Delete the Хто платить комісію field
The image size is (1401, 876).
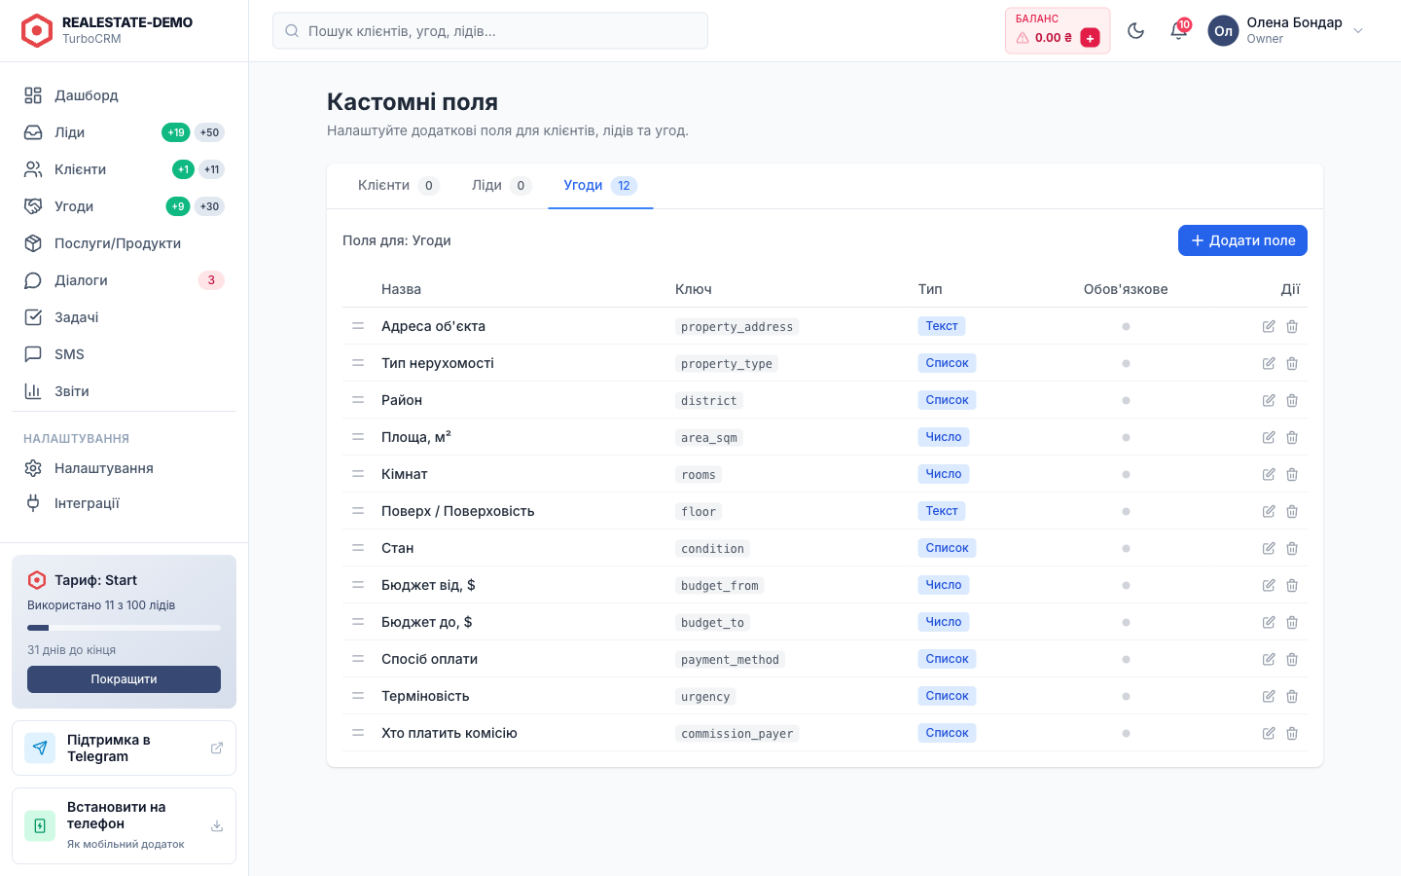(x=1292, y=733)
